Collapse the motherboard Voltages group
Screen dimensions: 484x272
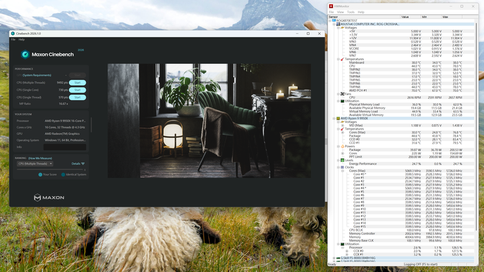coord(338,27)
